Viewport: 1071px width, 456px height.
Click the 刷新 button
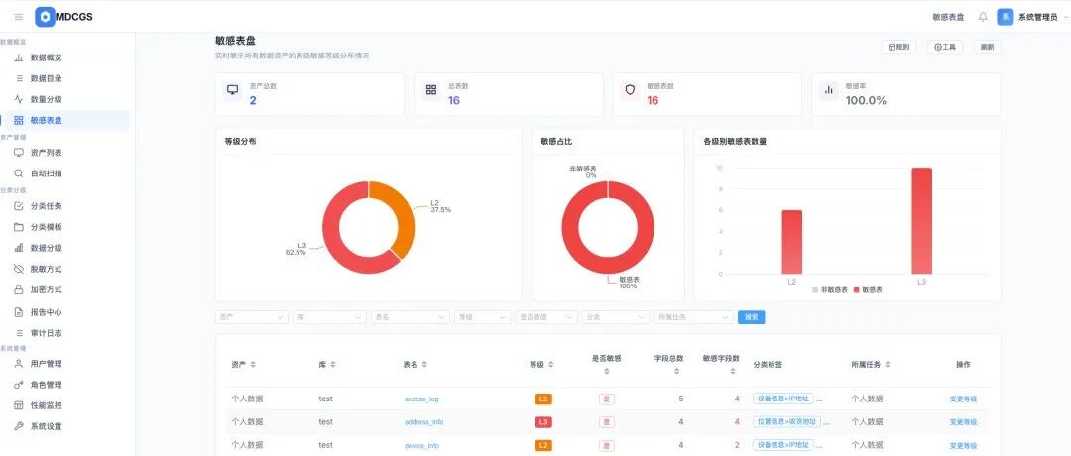[x=987, y=47]
